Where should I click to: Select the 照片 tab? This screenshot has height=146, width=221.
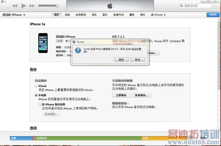143,15
